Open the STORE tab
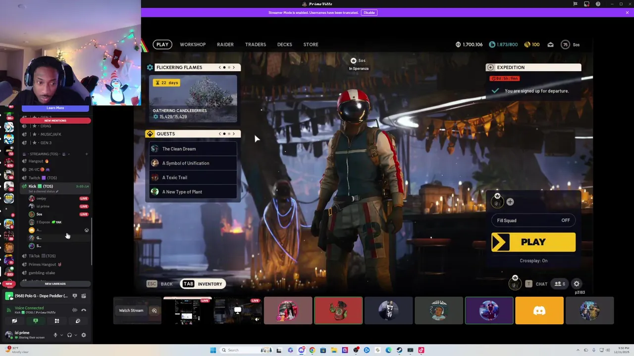Screen dimensions: 634x356 [311, 44]
